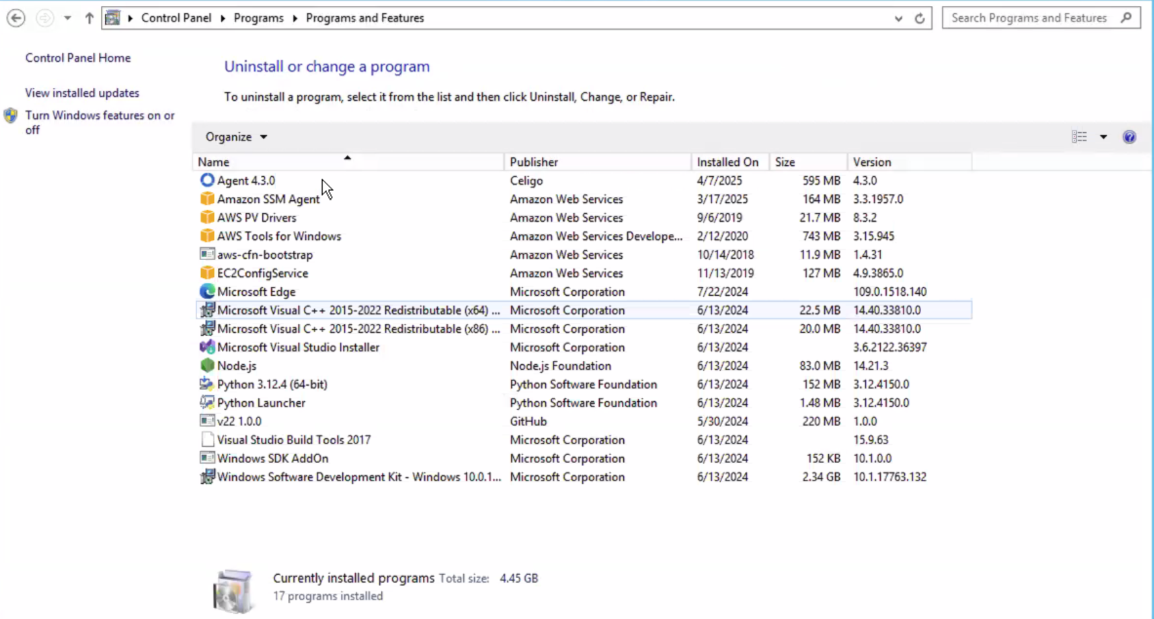Select the Python Launcher row name
The image size is (1154, 619).
(261, 403)
